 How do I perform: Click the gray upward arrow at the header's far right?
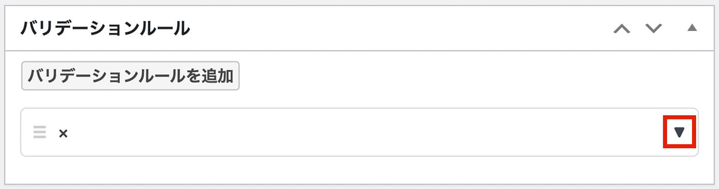(692, 28)
